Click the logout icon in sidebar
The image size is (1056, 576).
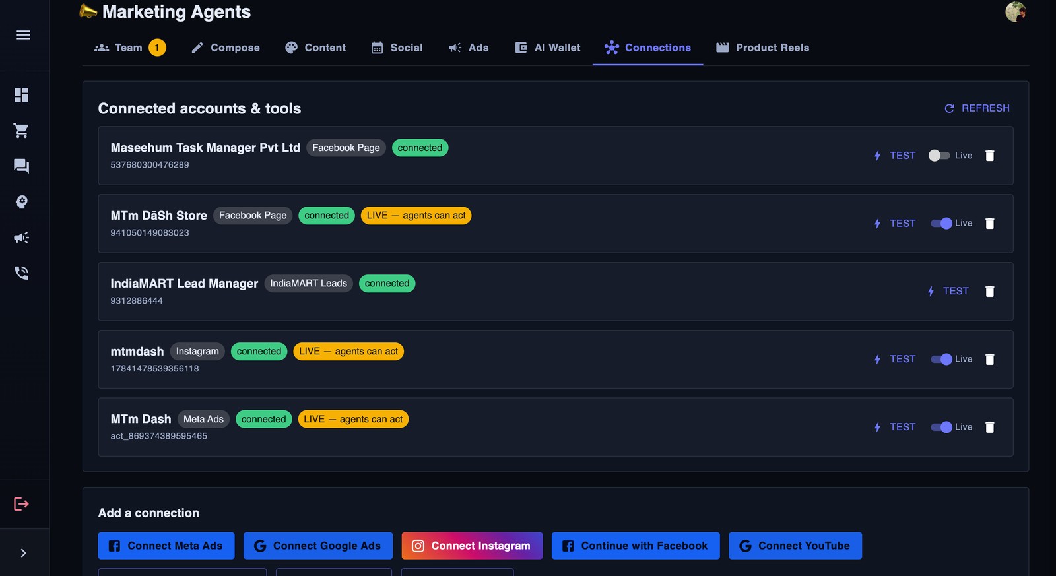tap(22, 504)
